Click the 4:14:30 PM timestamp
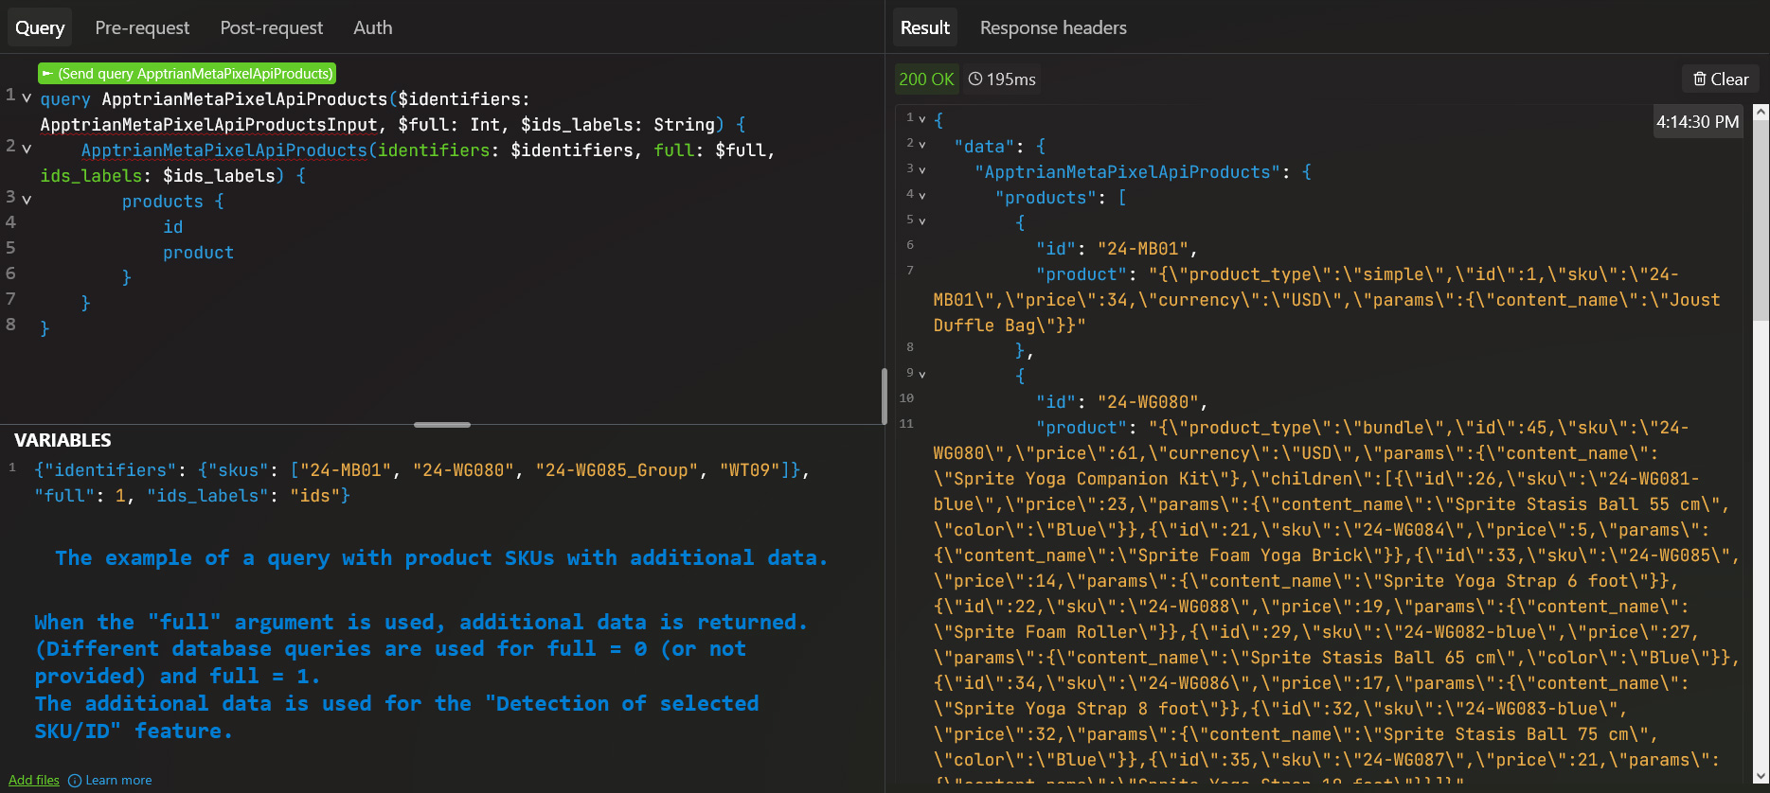Screen dimensions: 1770x793 (1697, 122)
